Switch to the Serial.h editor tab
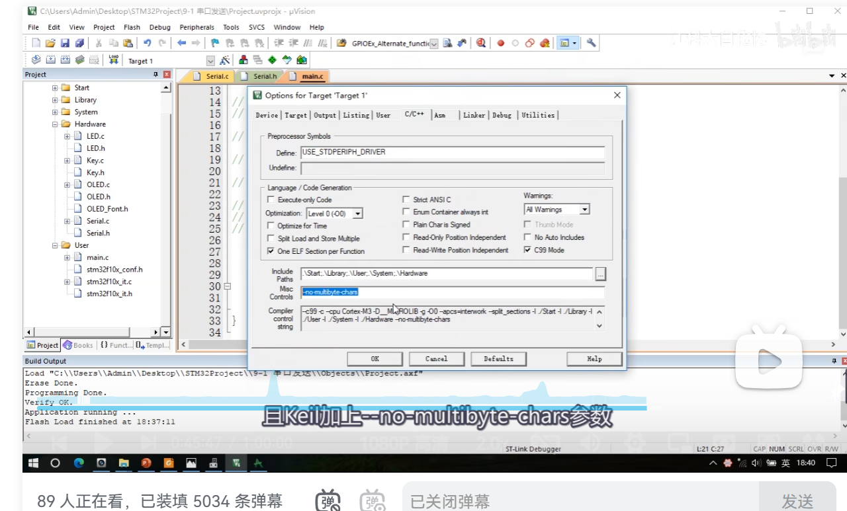847x511 pixels. click(x=260, y=77)
